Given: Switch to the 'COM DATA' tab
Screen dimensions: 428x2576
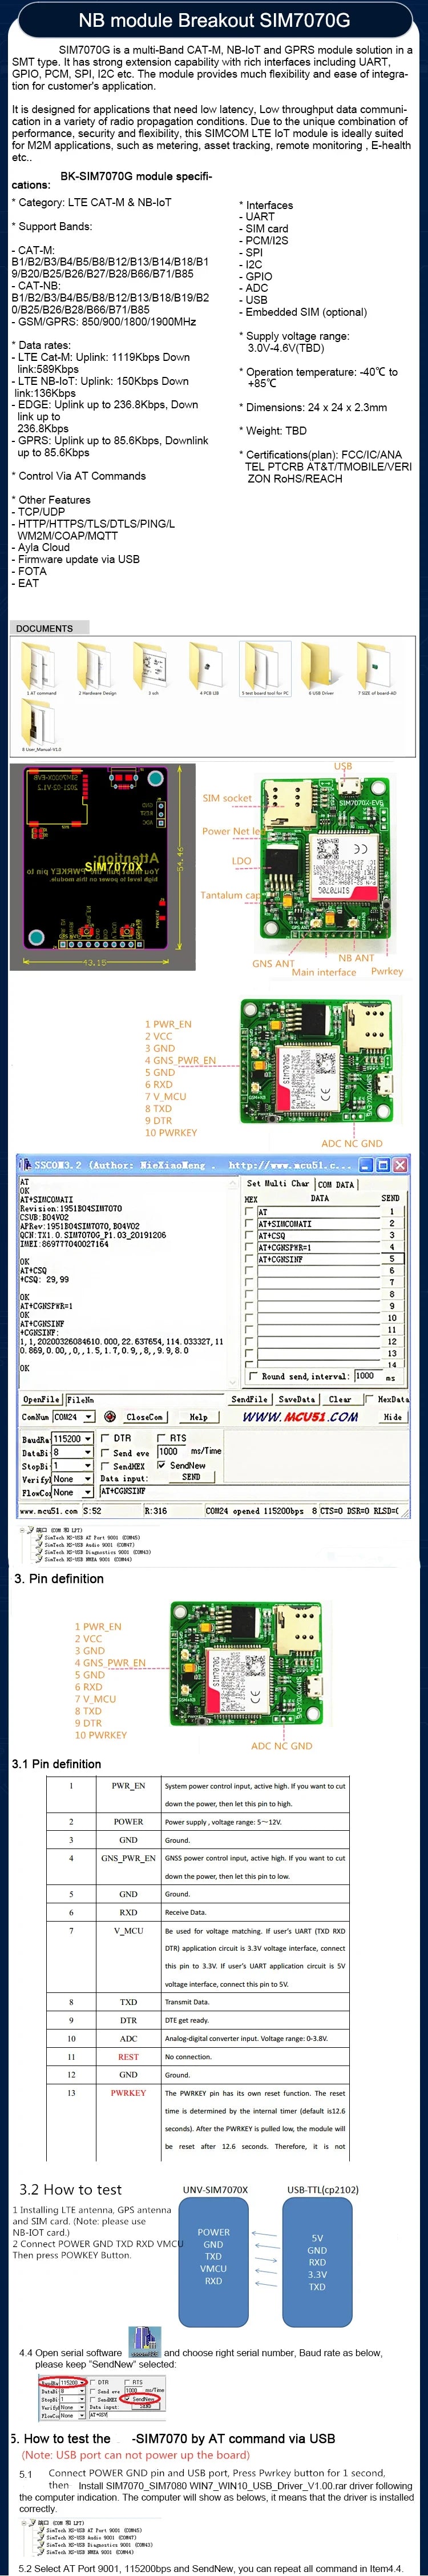Looking at the screenshot, I should [336, 1184].
